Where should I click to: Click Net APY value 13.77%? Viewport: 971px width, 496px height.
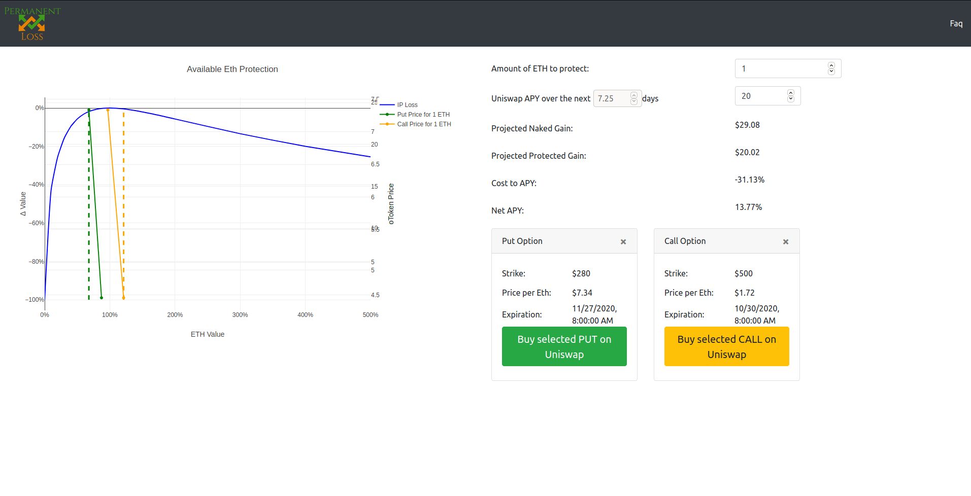749,207
